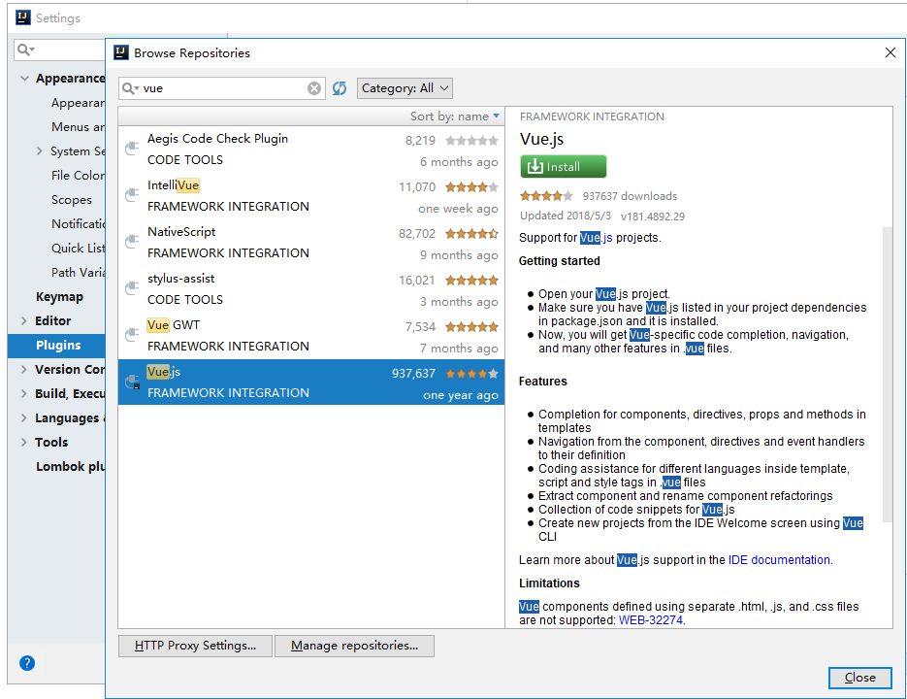Click the search magnifier icon in Browse Repositories
The image size is (907, 699).
click(130, 88)
